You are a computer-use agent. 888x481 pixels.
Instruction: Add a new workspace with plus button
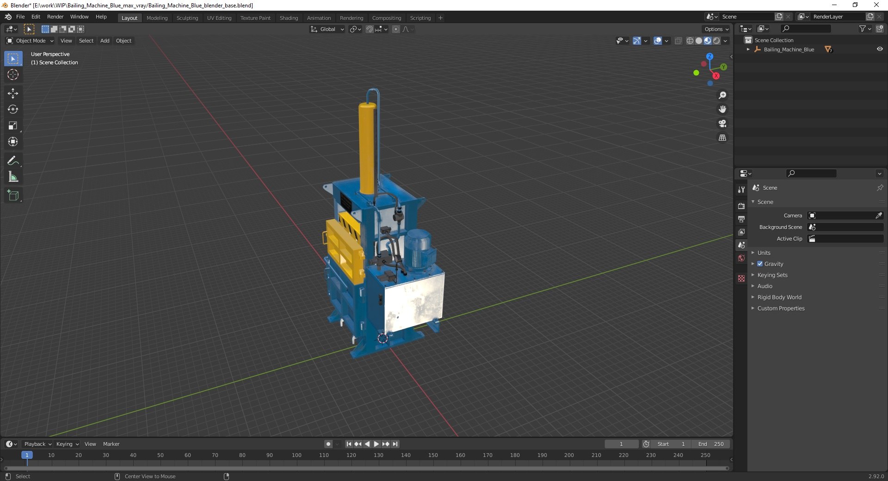point(440,18)
